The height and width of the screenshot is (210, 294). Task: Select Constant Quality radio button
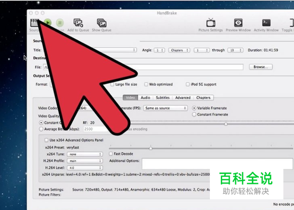coord(41,123)
